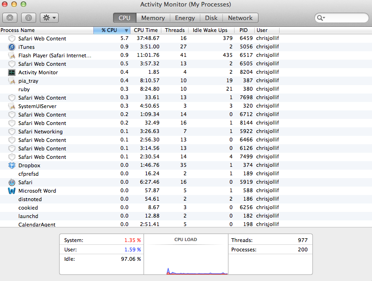Click the 435 idle wake ups value
Viewport: 372px width, 281px height.
pyautogui.click(x=228, y=55)
